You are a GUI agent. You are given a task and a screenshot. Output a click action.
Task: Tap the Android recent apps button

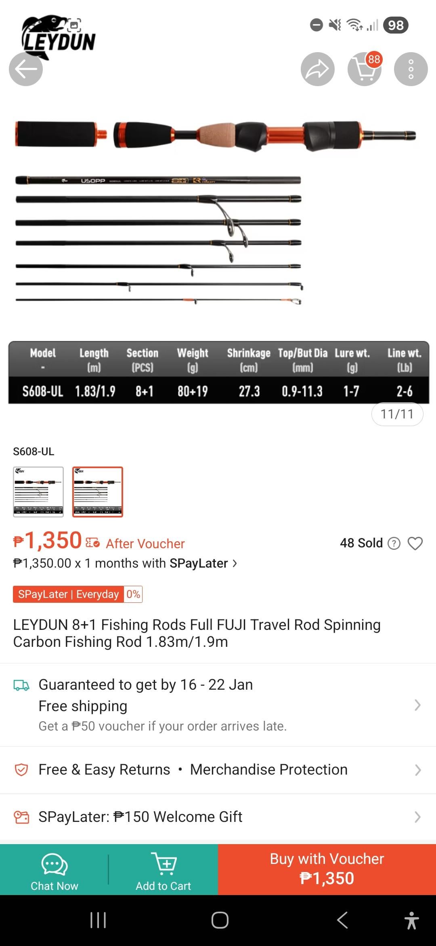point(98,920)
